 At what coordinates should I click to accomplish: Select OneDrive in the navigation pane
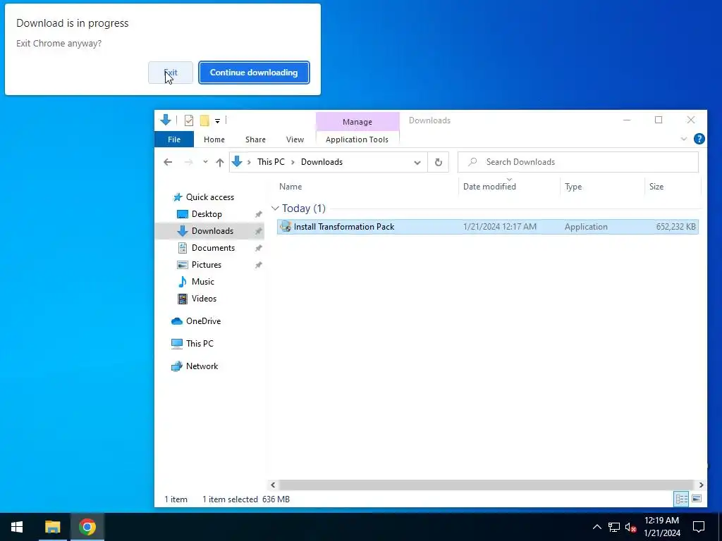click(203, 321)
